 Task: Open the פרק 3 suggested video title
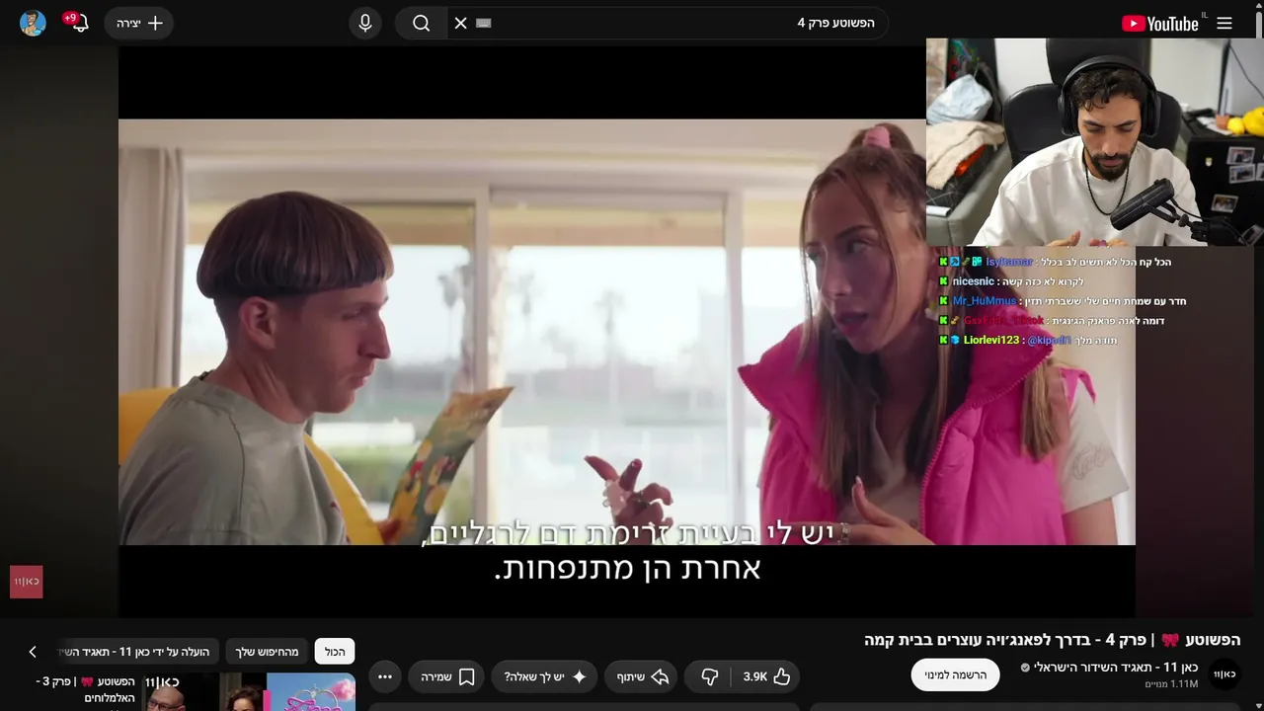(87, 689)
